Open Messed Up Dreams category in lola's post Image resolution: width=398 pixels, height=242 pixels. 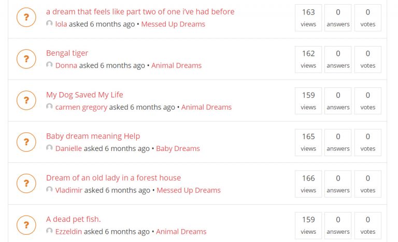tap(173, 24)
